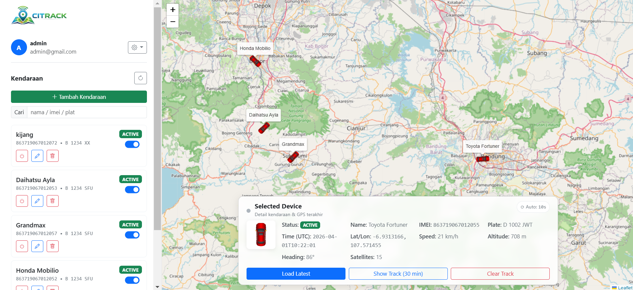633x290 pixels.
Task: Focus the nama / imei / plat search field
Action: (87, 112)
